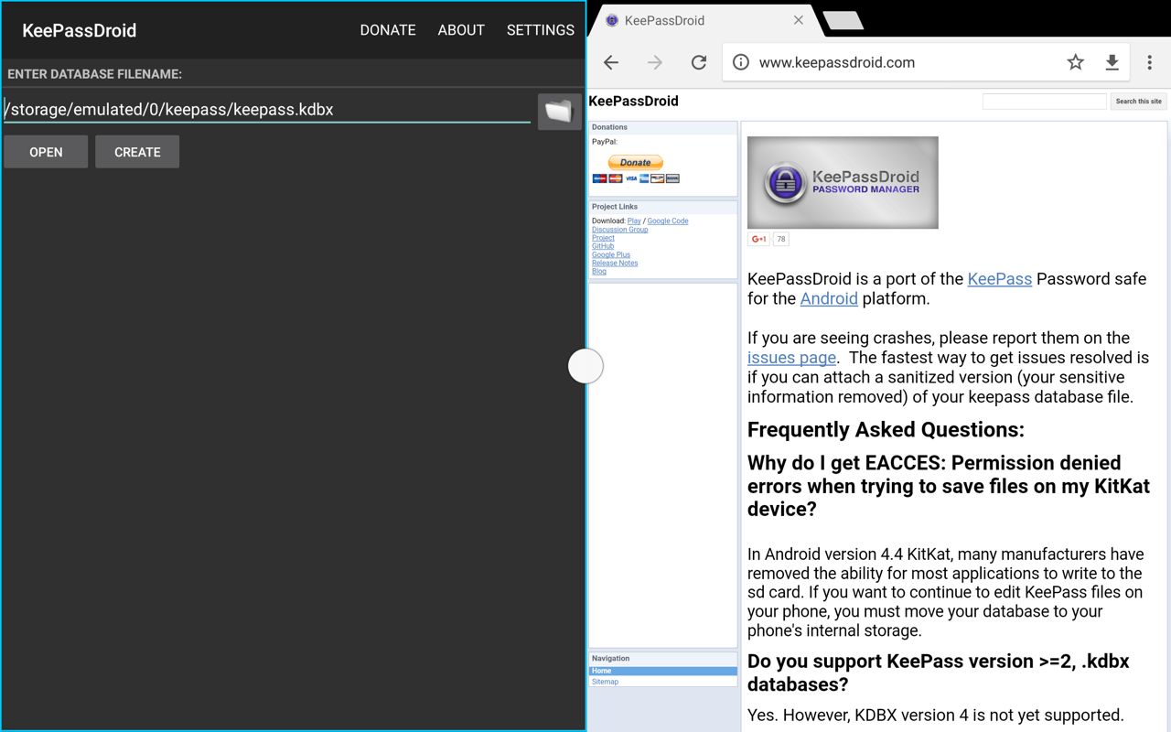This screenshot has width=1171, height=732.
Task: Click the 78 count next to G+1
Action: point(780,239)
